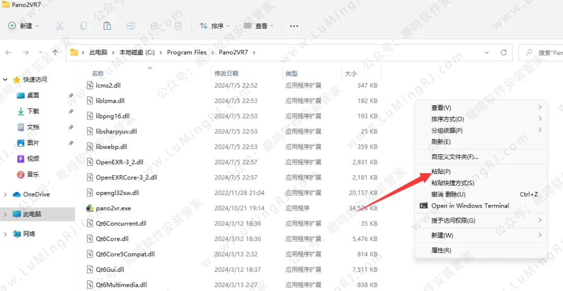Open the 查看 view dropdown
Screen dimensions: 563x291
pos(259,26)
